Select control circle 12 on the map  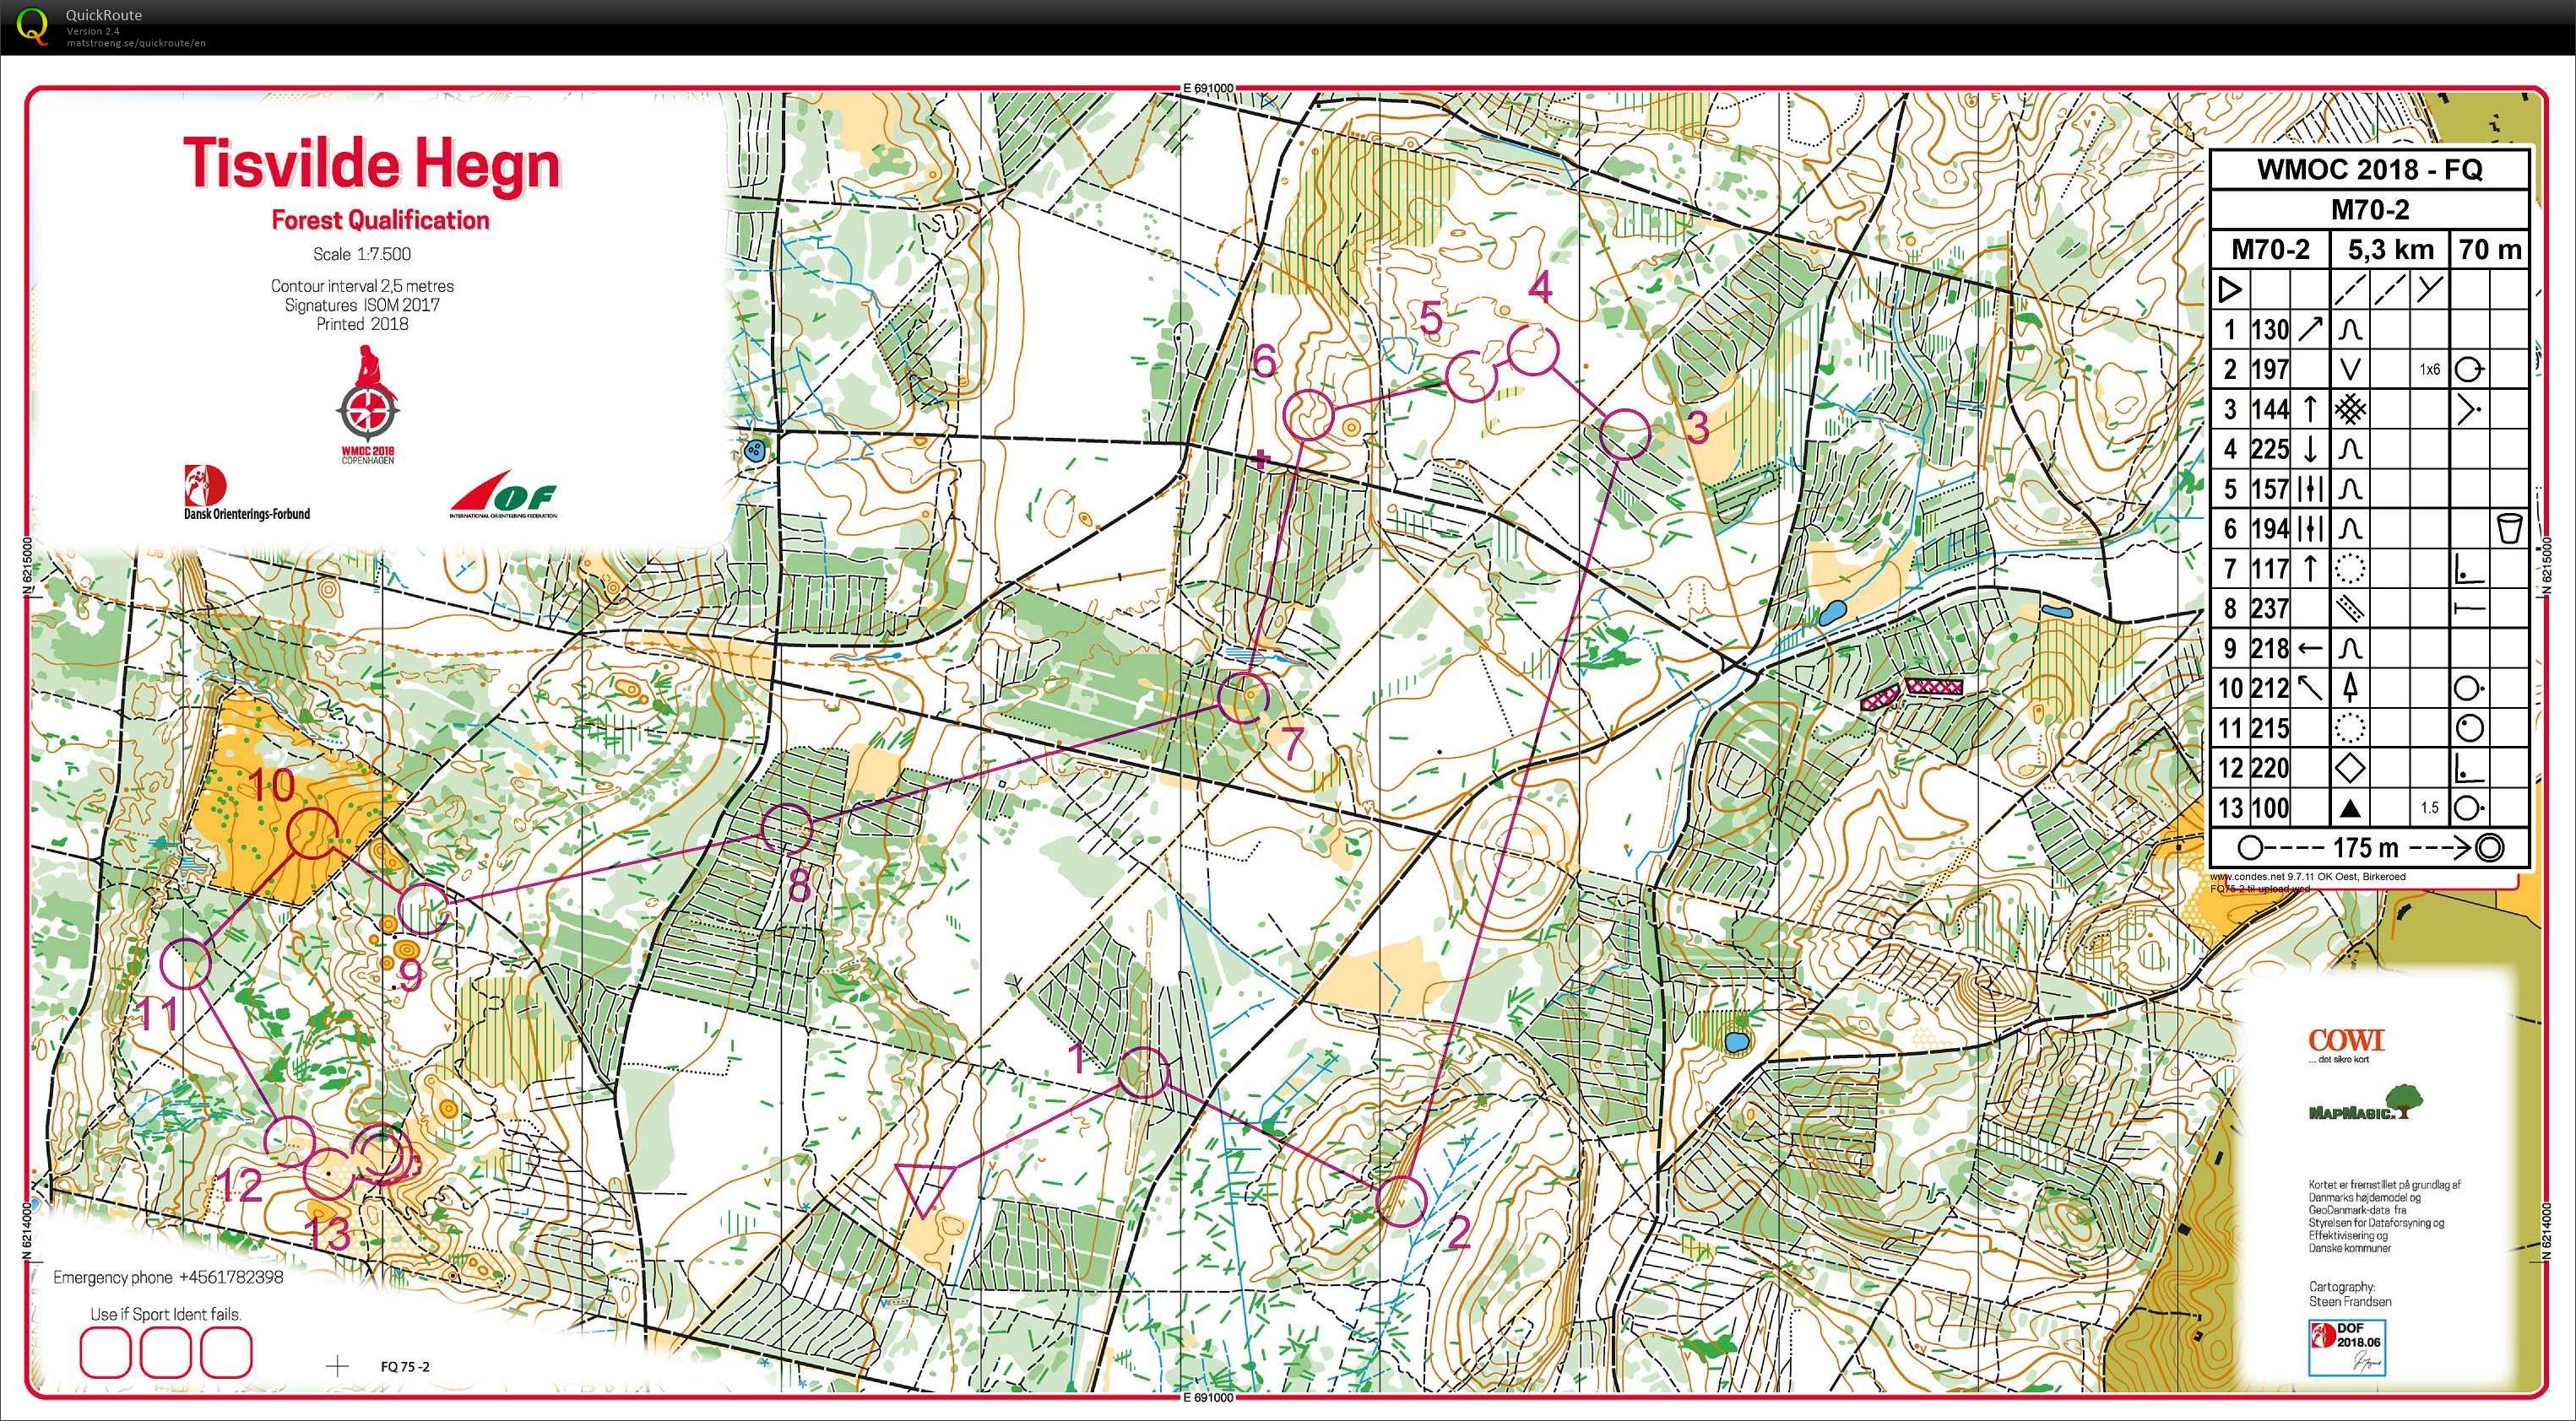(290, 1143)
